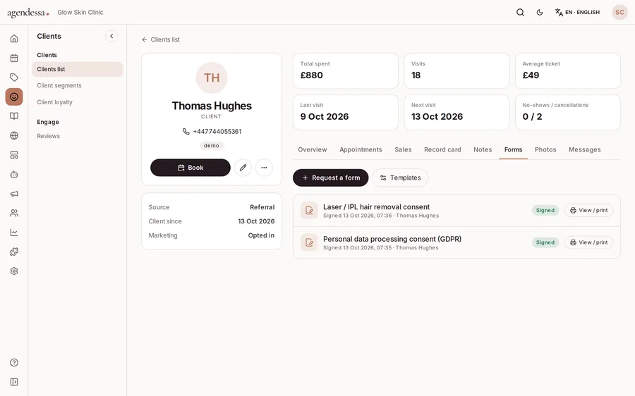Toggle sidebar panel icon at bottom
Screen dimensions: 635x396
[14, 382]
